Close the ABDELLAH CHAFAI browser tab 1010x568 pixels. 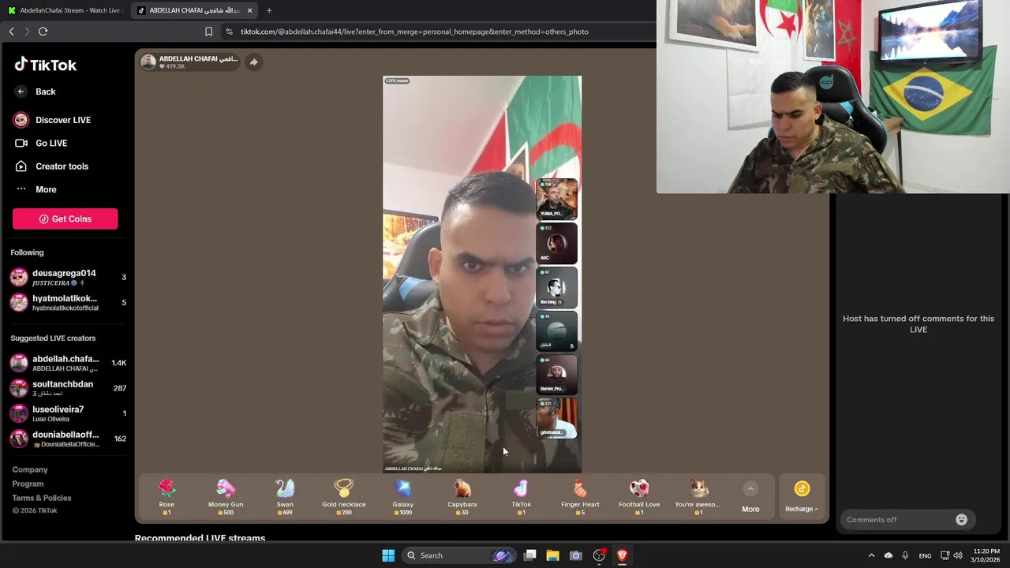pyautogui.click(x=249, y=10)
